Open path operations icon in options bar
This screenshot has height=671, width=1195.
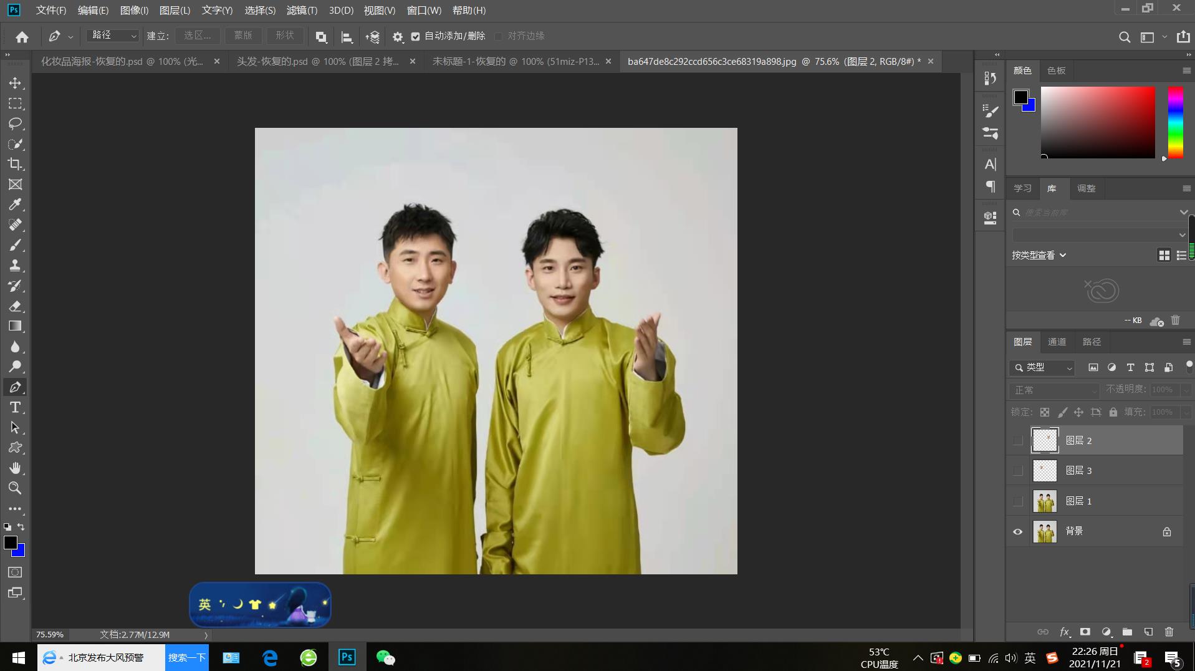(x=321, y=37)
